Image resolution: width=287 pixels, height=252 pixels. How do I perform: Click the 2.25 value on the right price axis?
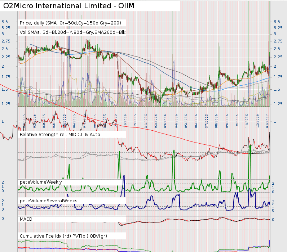point(278,57)
